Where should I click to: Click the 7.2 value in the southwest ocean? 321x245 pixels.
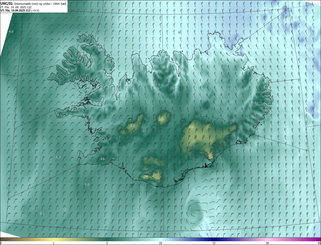point(64,210)
